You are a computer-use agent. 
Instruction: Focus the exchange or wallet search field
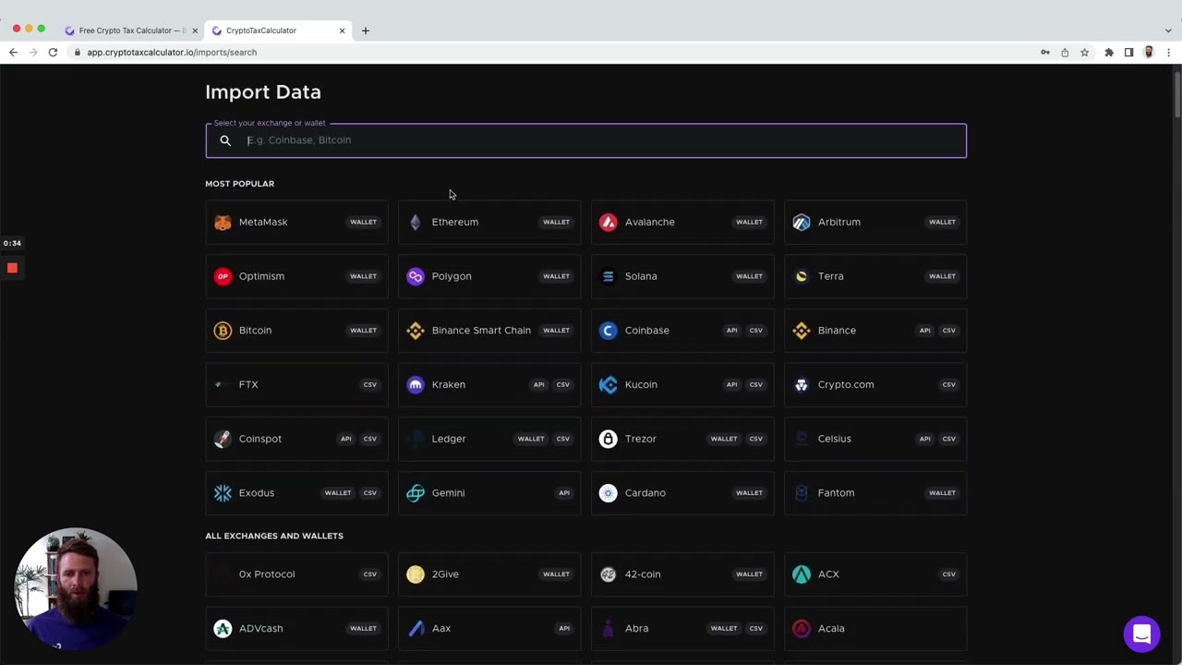pyautogui.click(x=586, y=140)
